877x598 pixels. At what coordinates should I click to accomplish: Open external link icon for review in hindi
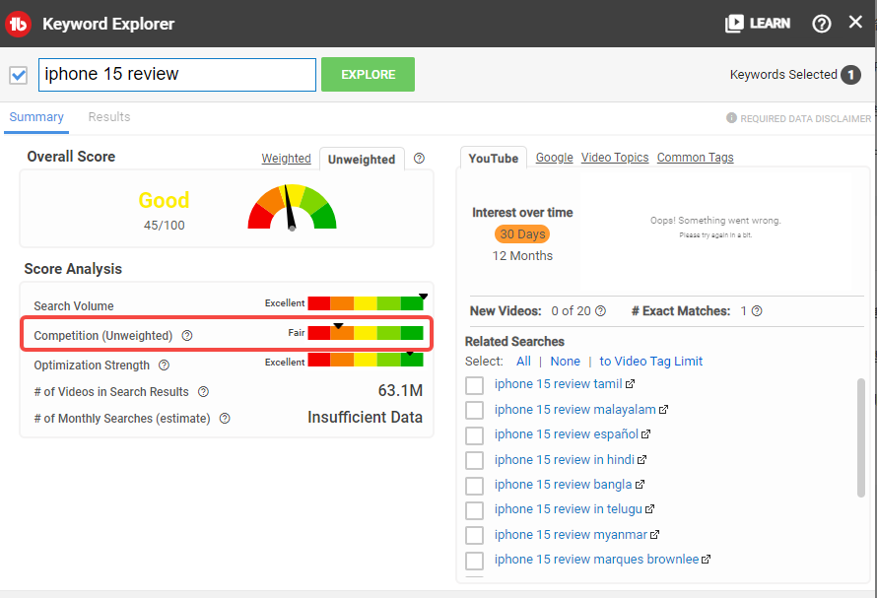642,460
